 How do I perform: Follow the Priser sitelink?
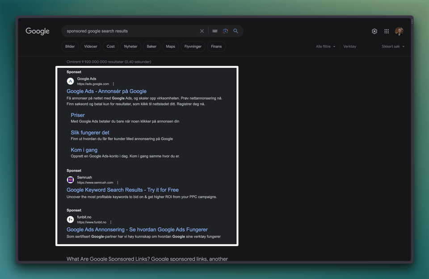pyautogui.click(x=78, y=115)
